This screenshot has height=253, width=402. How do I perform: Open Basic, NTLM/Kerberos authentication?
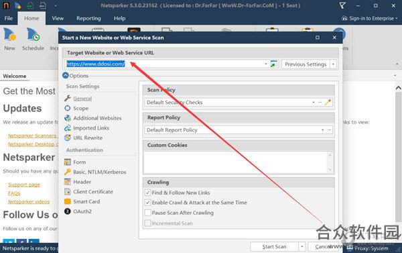pyautogui.click(x=99, y=172)
